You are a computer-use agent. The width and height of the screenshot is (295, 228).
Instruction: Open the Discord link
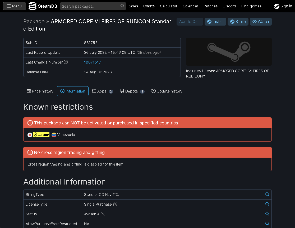229,6
